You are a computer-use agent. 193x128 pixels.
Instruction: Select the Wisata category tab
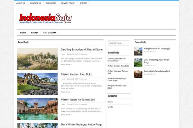23,33
